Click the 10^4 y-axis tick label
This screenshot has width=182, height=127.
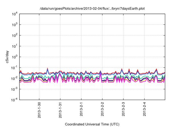coord(15,14)
